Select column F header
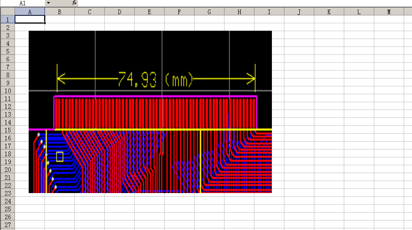412x230 pixels. (x=180, y=12)
